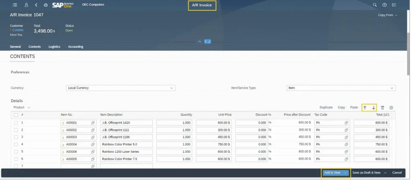Click the Duplicate row button
This screenshot has width=411, height=180.
[326, 107]
